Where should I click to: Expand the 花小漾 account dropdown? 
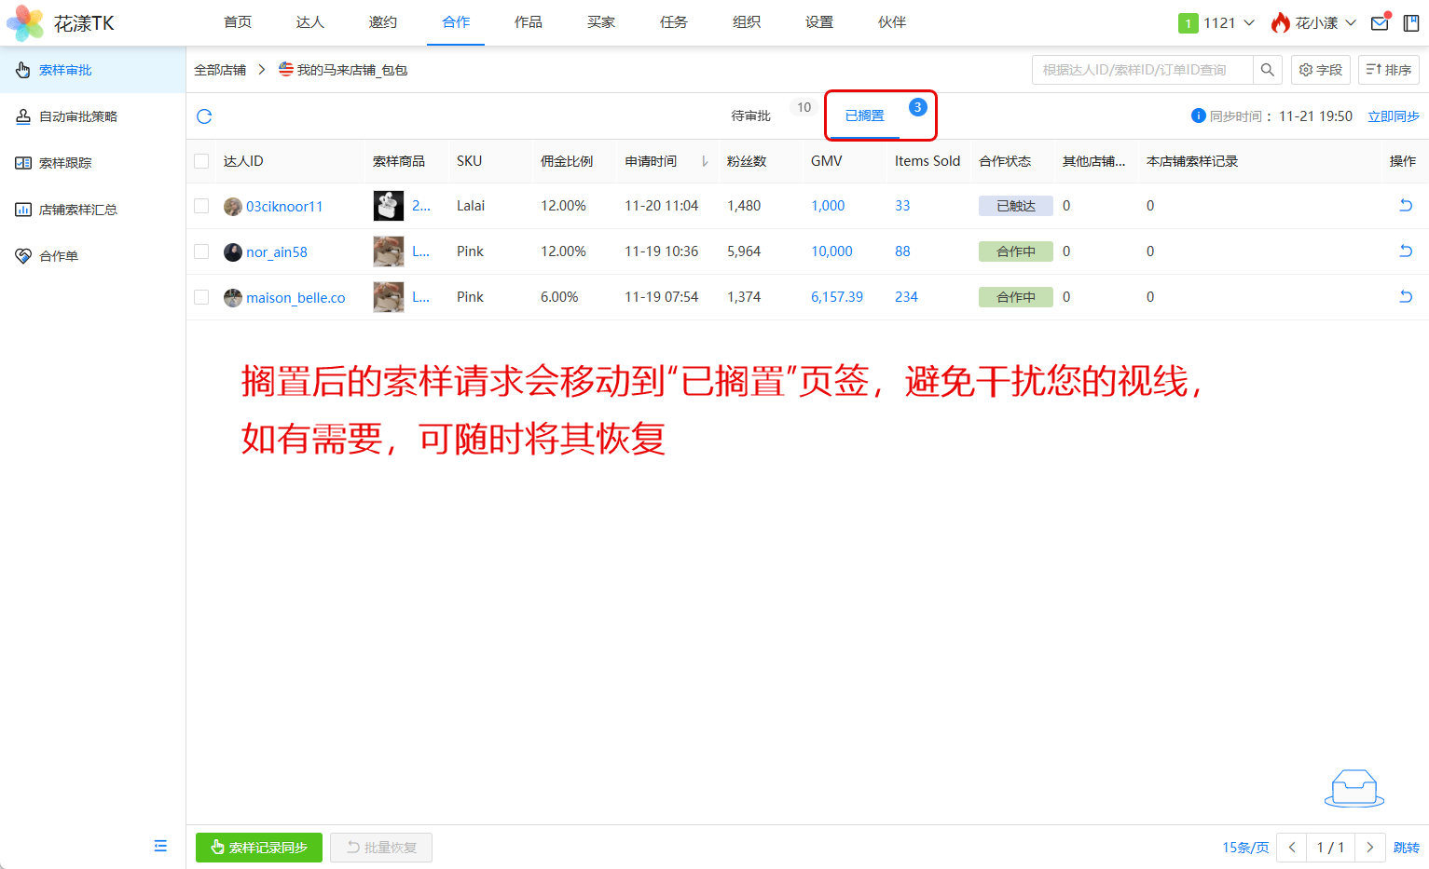pyautogui.click(x=1314, y=23)
